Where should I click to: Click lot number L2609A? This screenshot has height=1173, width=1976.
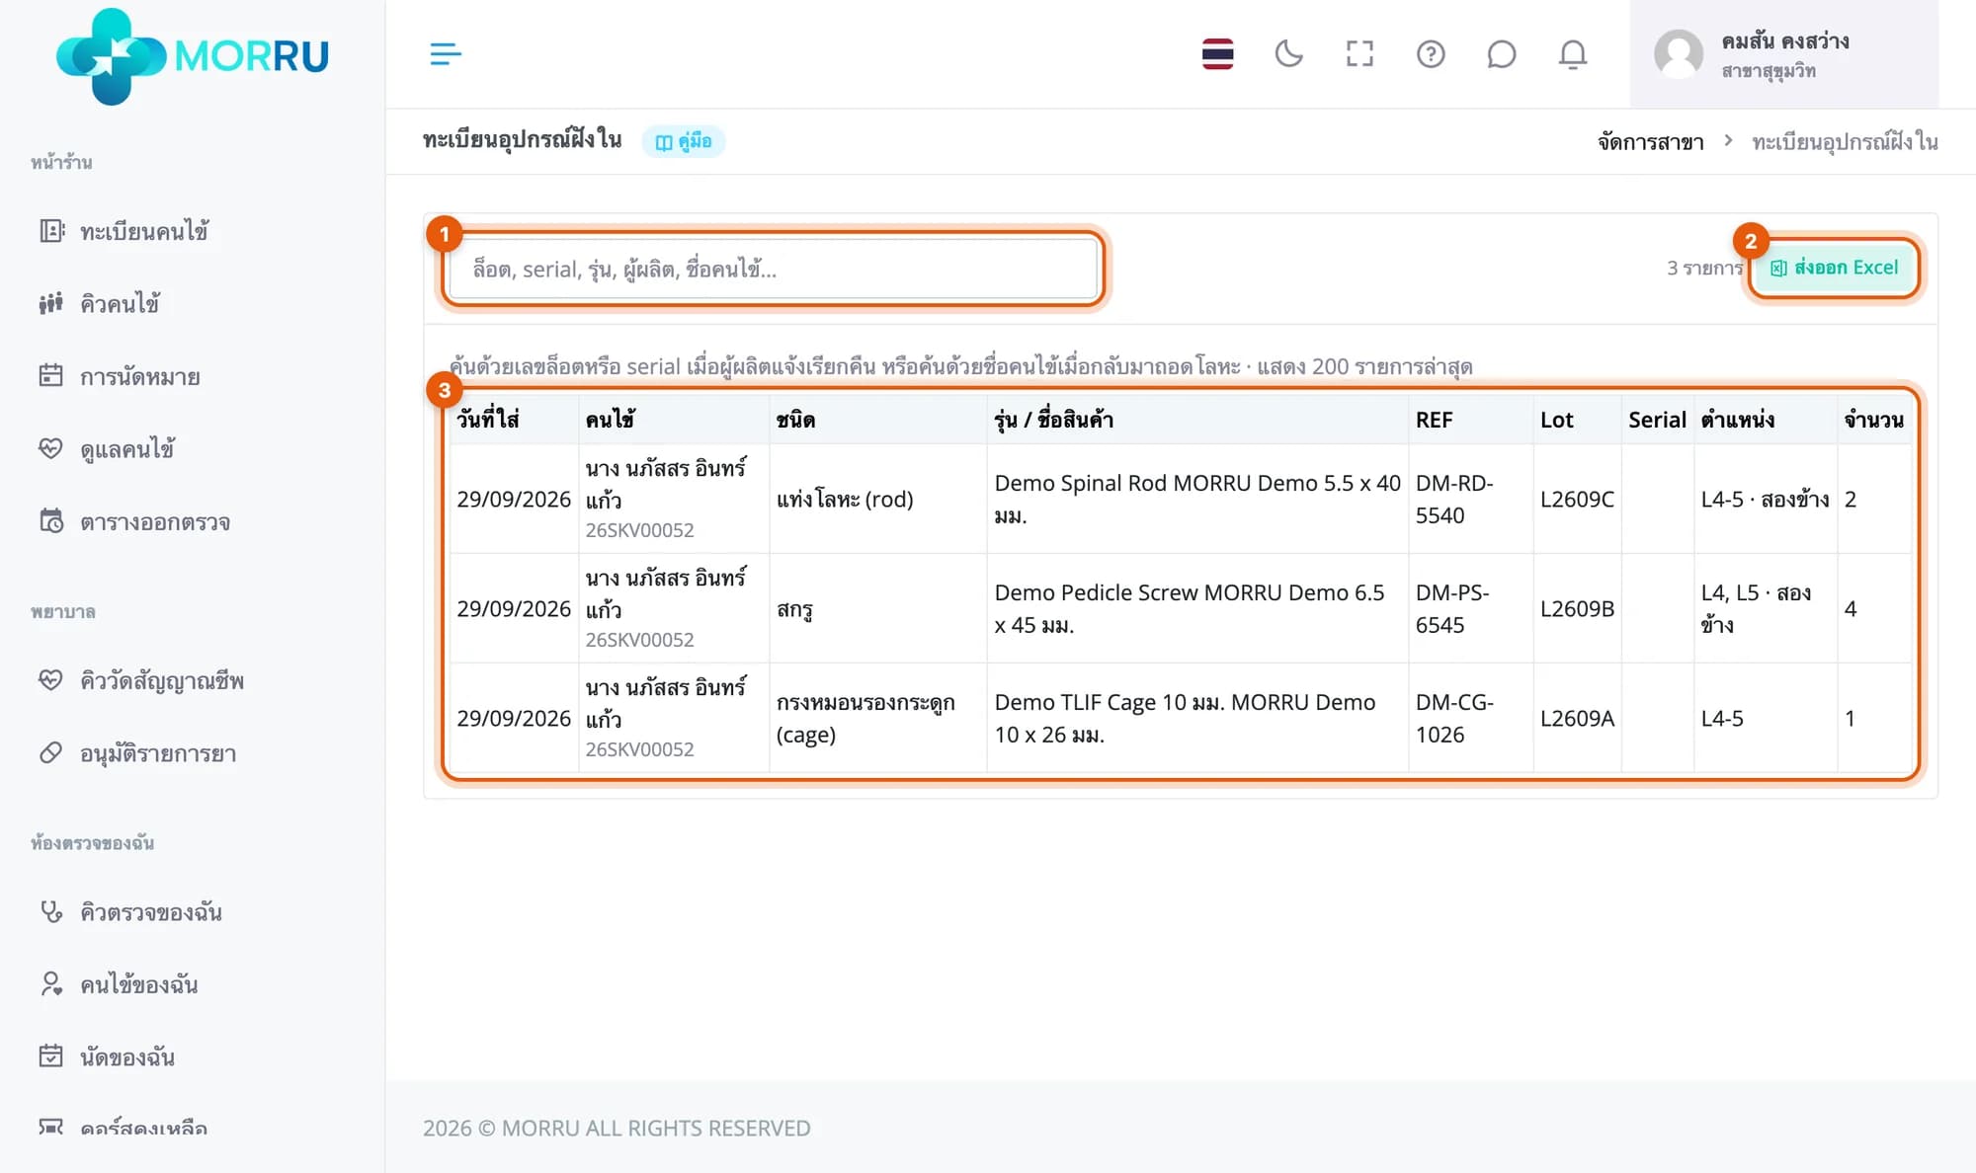point(1577,718)
